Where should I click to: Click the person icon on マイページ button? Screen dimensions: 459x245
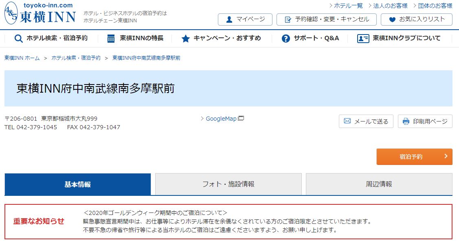230,20
